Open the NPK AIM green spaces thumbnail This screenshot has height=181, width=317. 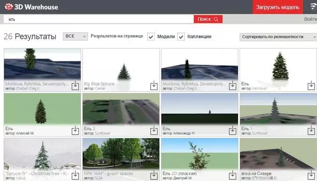pos(121,154)
